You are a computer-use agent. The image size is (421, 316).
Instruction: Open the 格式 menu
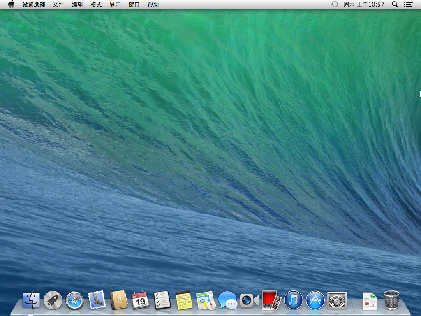96,4
